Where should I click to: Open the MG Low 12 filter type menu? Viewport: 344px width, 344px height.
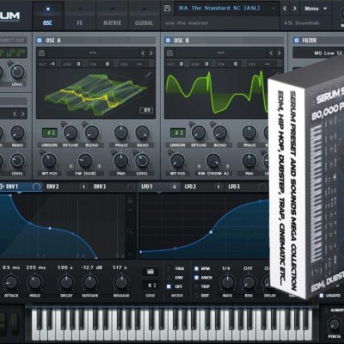point(318,53)
